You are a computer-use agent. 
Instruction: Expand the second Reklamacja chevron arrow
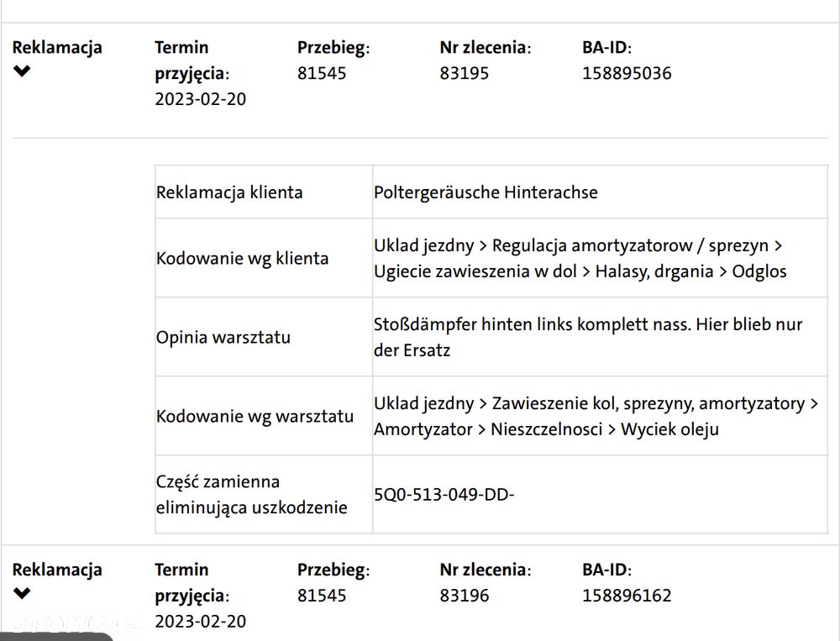(x=22, y=593)
